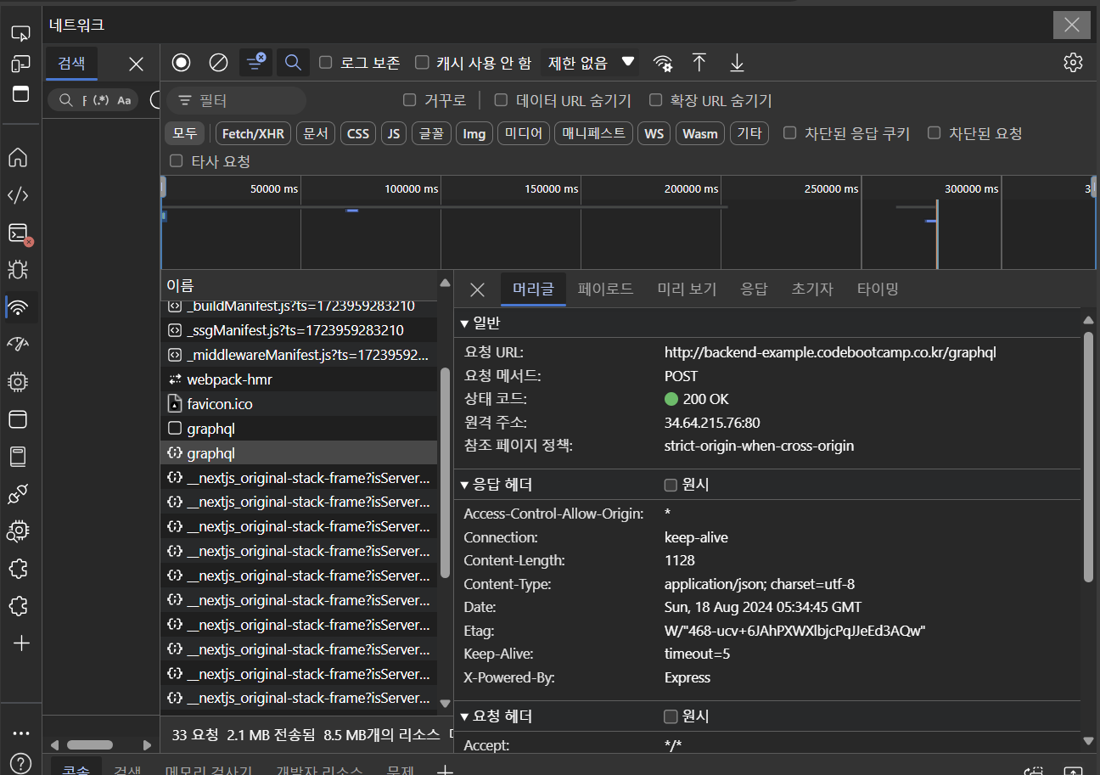Switch to the 페이로드 tab
Screen dimensions: 1100x775
coord(605,289)
